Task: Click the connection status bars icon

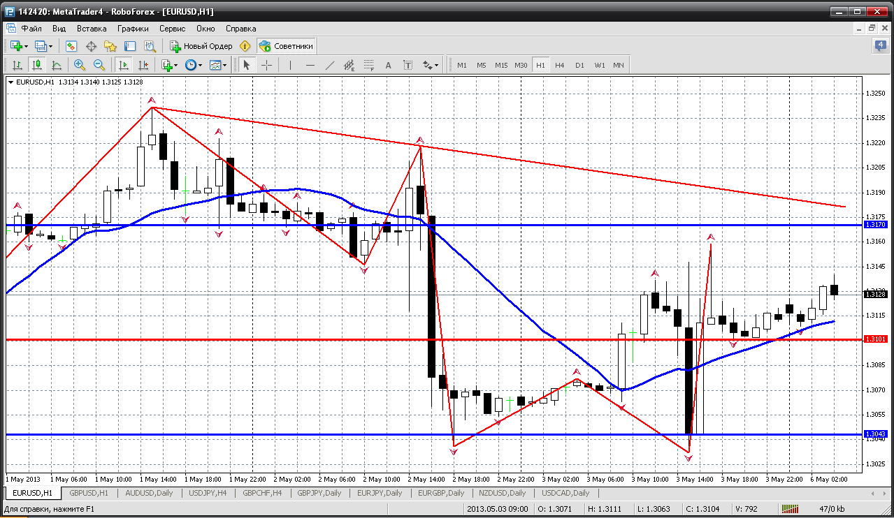Action: point(791,509)
